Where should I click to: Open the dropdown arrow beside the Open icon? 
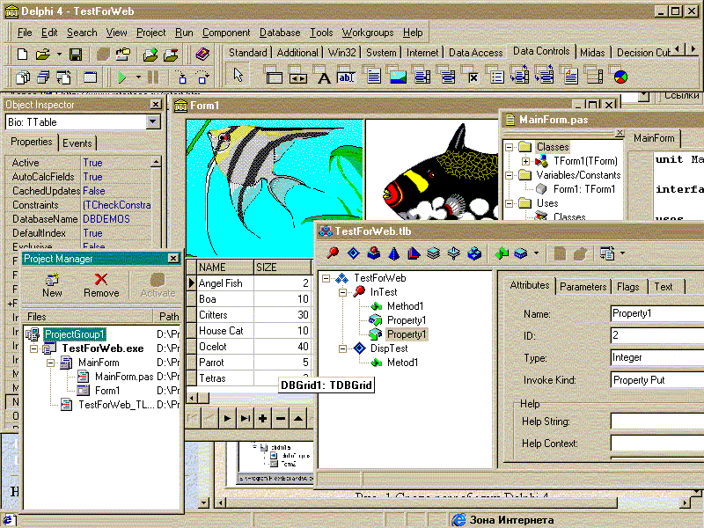pos(59,55)
